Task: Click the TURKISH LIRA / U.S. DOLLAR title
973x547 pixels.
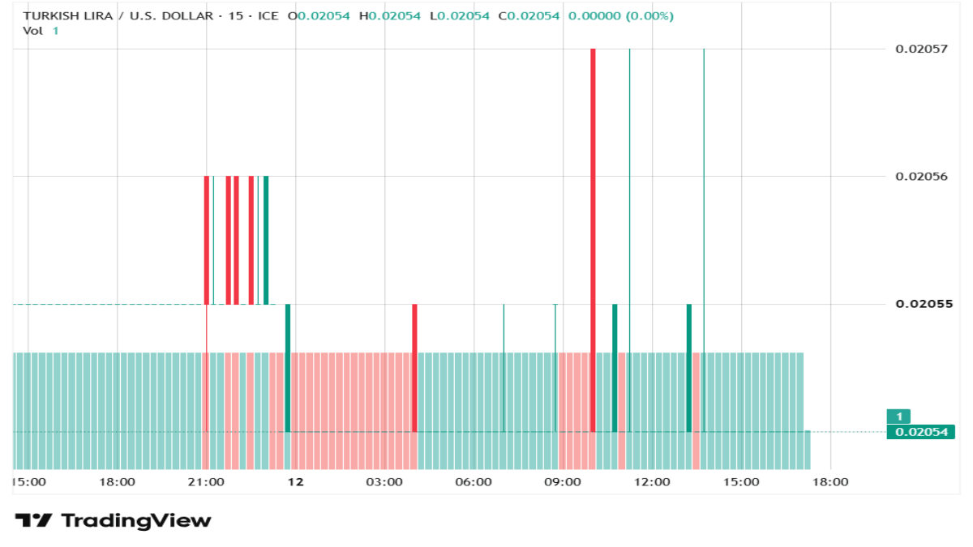Action: (x=118, y=16)
